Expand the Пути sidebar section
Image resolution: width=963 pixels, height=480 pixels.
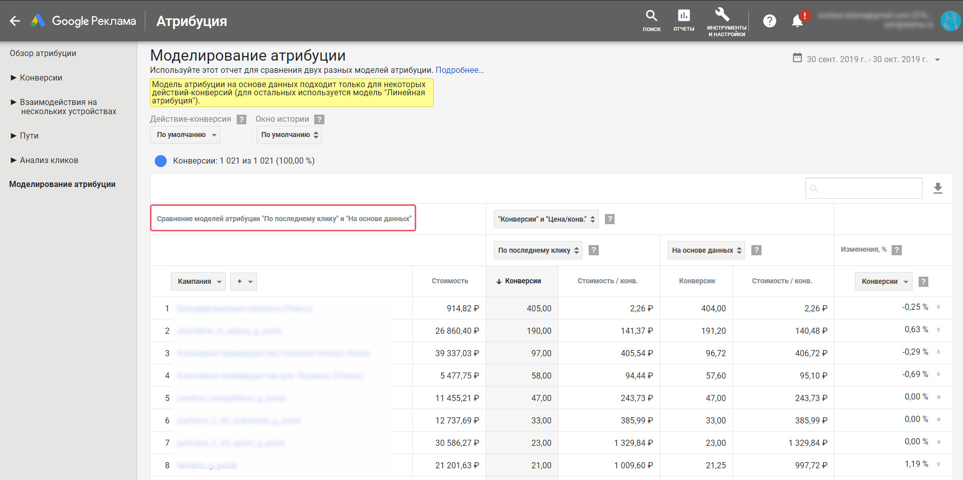(29, 136)
